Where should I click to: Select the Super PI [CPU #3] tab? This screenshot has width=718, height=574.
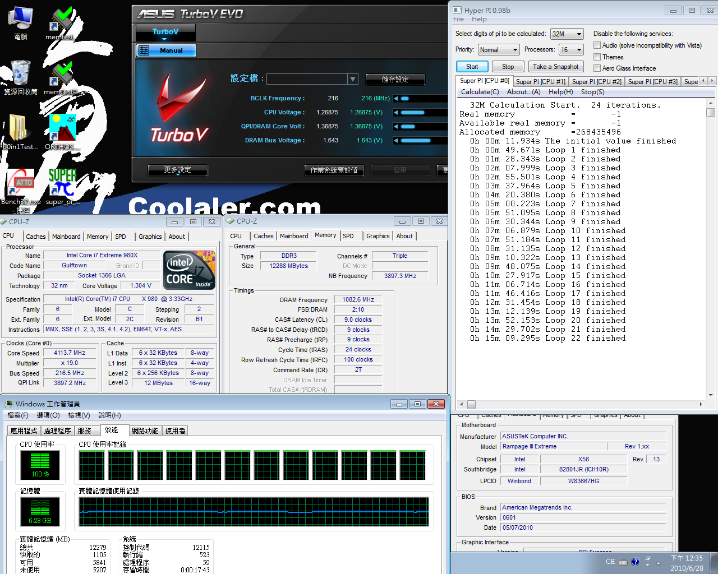click(x=653, y=82)
